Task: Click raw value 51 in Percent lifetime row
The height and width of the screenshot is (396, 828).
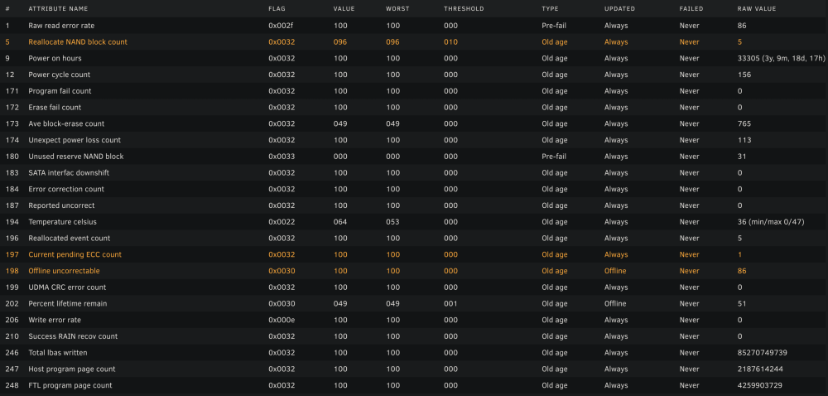Action: (x=741, y=303)
